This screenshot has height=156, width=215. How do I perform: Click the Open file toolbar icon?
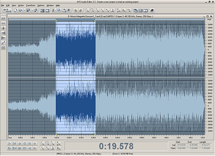[21, 11]
